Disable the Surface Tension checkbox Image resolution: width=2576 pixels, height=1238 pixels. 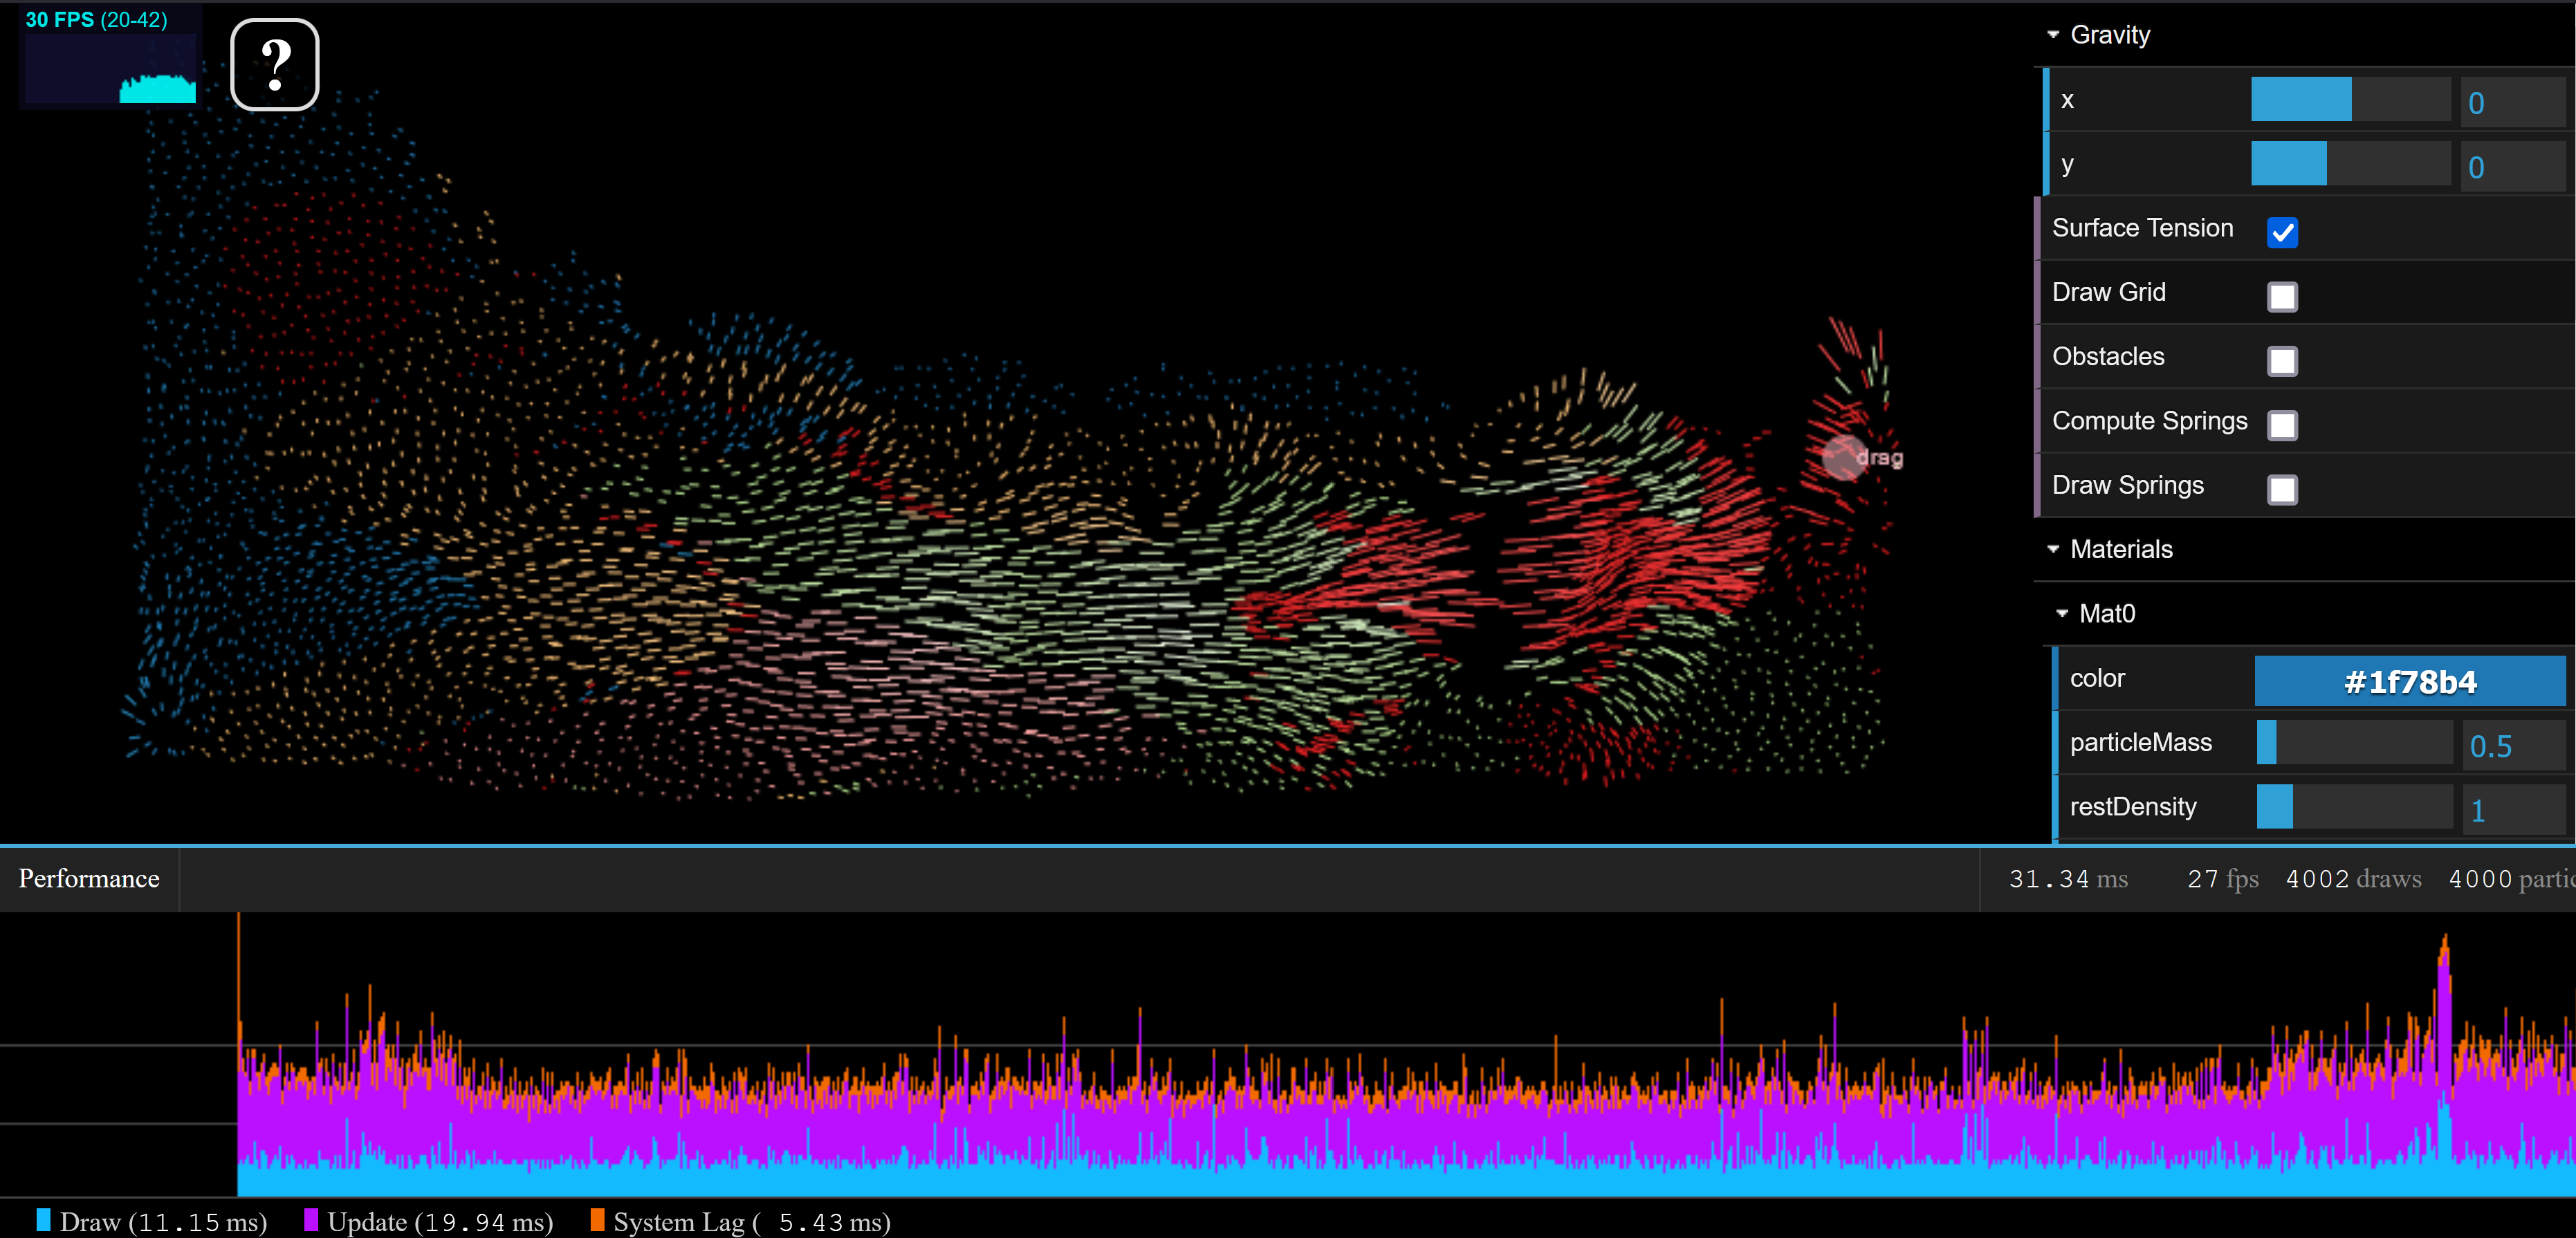pos(2282,232)
